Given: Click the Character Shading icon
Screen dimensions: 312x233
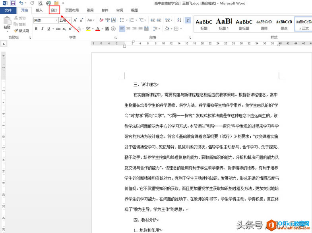Looking at the screenshot, I should (x=107, y=29).
